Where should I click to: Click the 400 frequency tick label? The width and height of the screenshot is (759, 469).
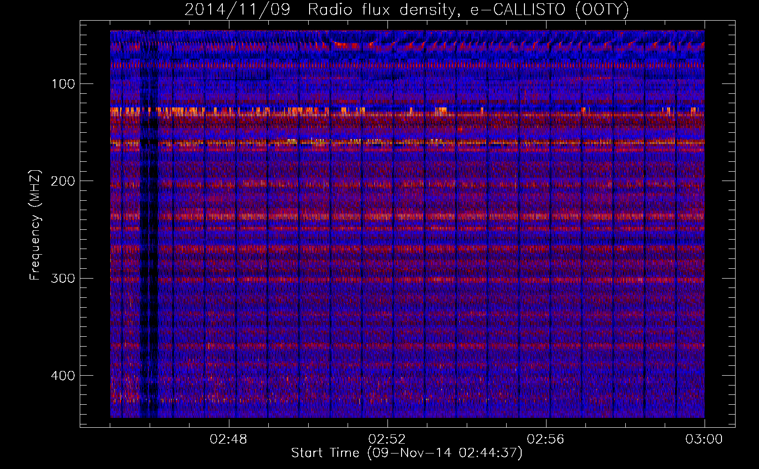[63, 376]
